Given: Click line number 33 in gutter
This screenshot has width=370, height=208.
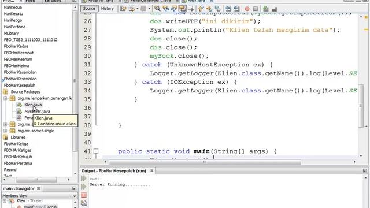Looking at the screenshot, I should (x=87, y=82).
